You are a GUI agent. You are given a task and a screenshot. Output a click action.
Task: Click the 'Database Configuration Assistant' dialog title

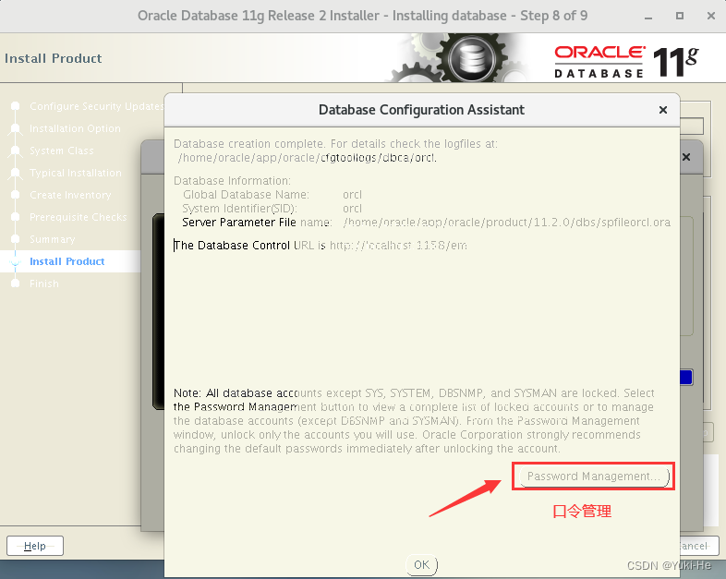click(421, 110)
